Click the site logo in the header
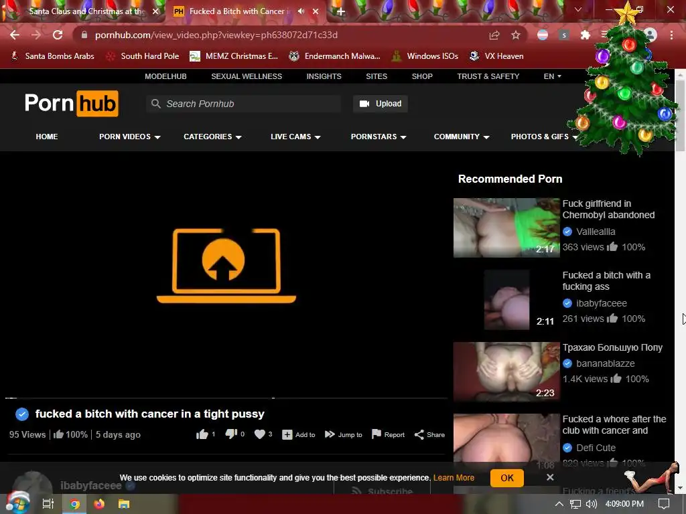The height and width of the screenshot is (514, 686). (x=71, y=104)
